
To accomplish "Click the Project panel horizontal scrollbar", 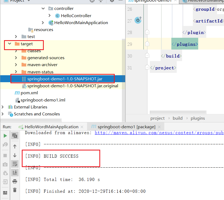I will (31, 120).
